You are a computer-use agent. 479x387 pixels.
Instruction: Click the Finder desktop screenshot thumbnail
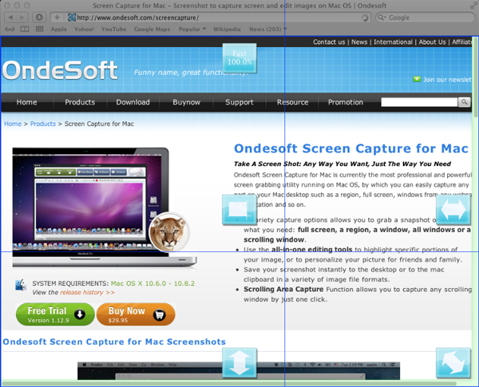239,371
